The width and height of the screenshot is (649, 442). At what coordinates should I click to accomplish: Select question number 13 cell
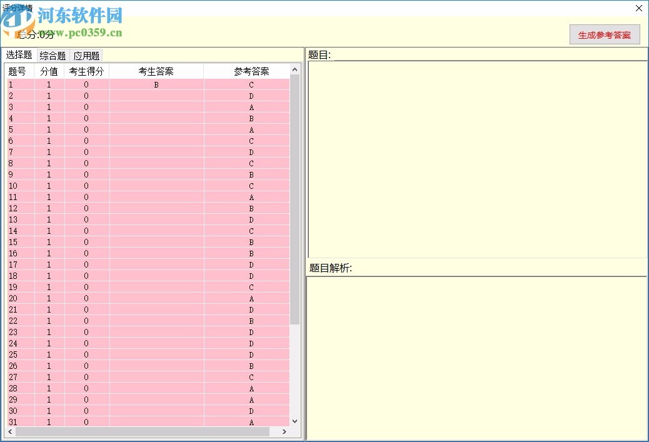pyautogui.click(x=21, y=219)
